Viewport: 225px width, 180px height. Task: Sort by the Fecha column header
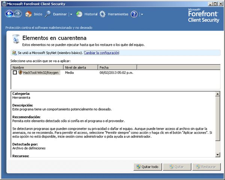pos(117,67)
